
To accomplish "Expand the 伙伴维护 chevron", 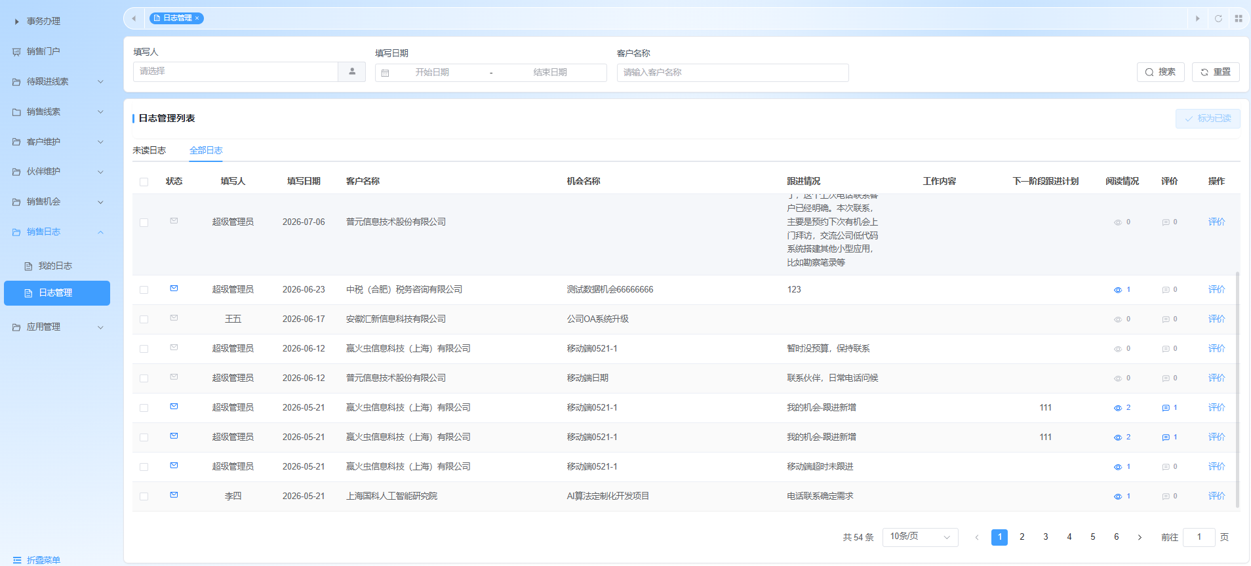I will click(100, 172).
